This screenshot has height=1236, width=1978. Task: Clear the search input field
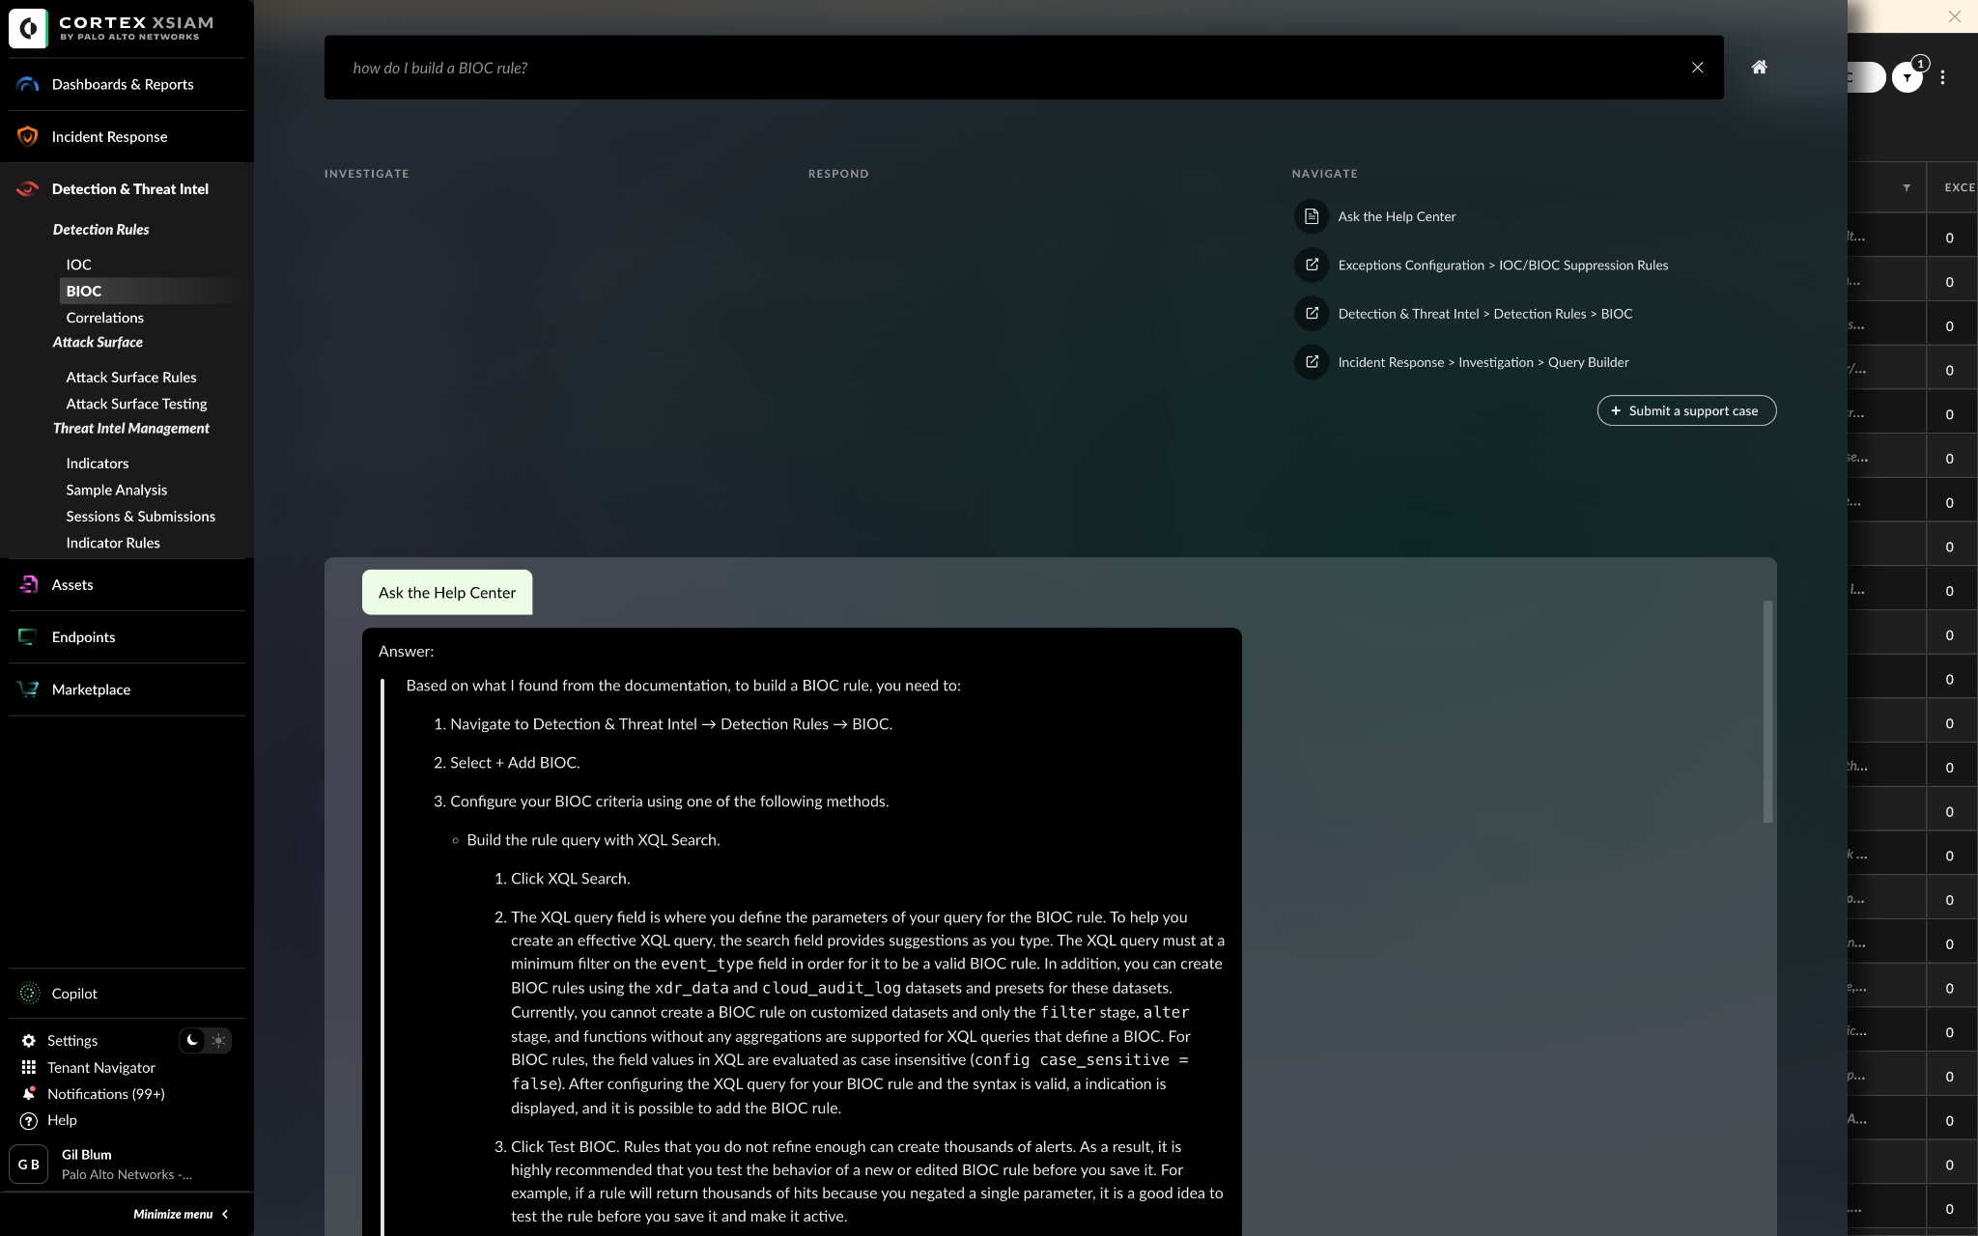(1696, 67)
